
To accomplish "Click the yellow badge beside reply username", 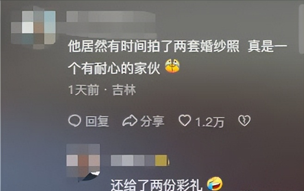I will click(162, 160).
